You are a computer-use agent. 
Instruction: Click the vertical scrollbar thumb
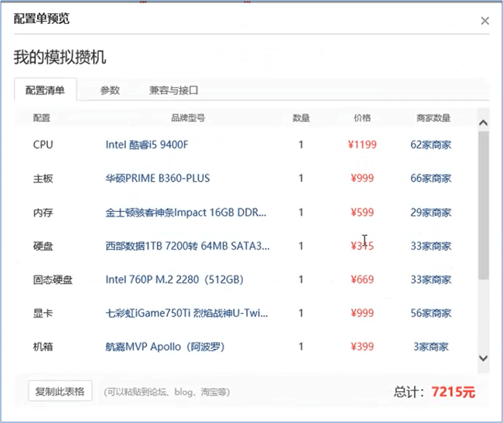[x=483, y=205]
